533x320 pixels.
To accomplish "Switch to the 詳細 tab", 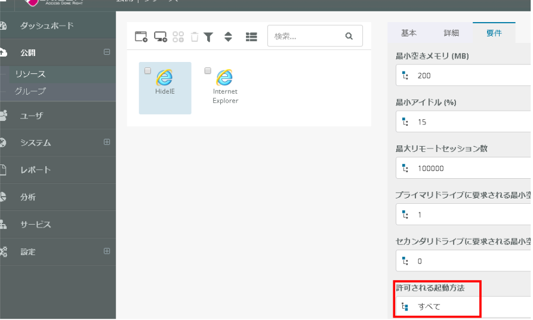I will [451, 33].
